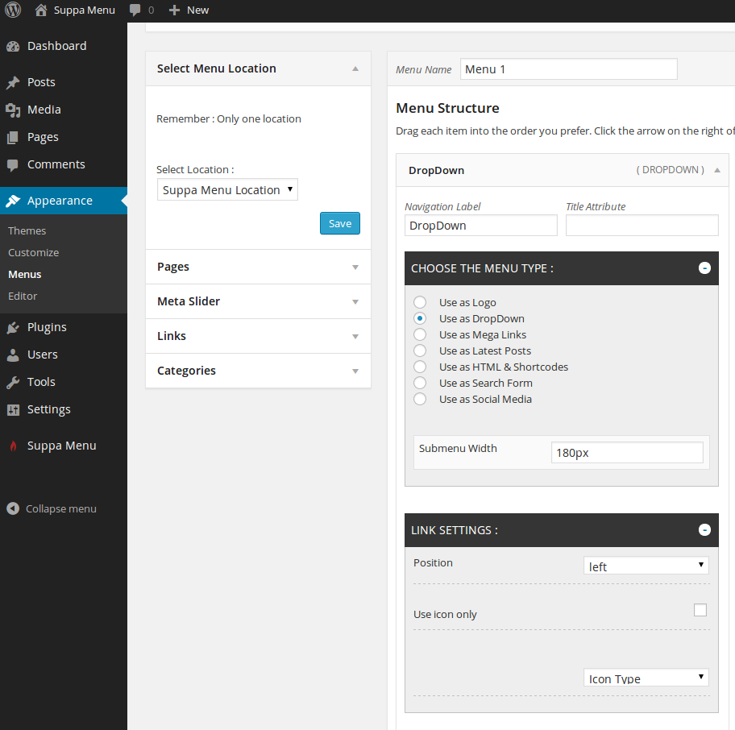Collapse the Link Settings section with the minus icon
The width and height of the screenshot is (735, 730).
pos(704,530)
